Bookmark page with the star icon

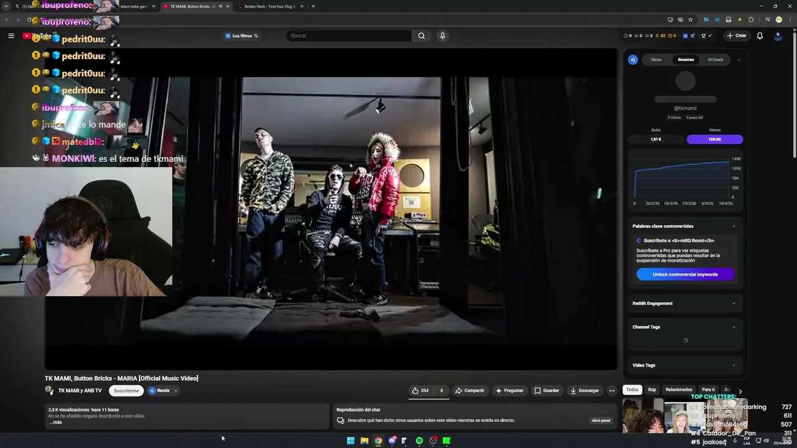pos(691,20)
